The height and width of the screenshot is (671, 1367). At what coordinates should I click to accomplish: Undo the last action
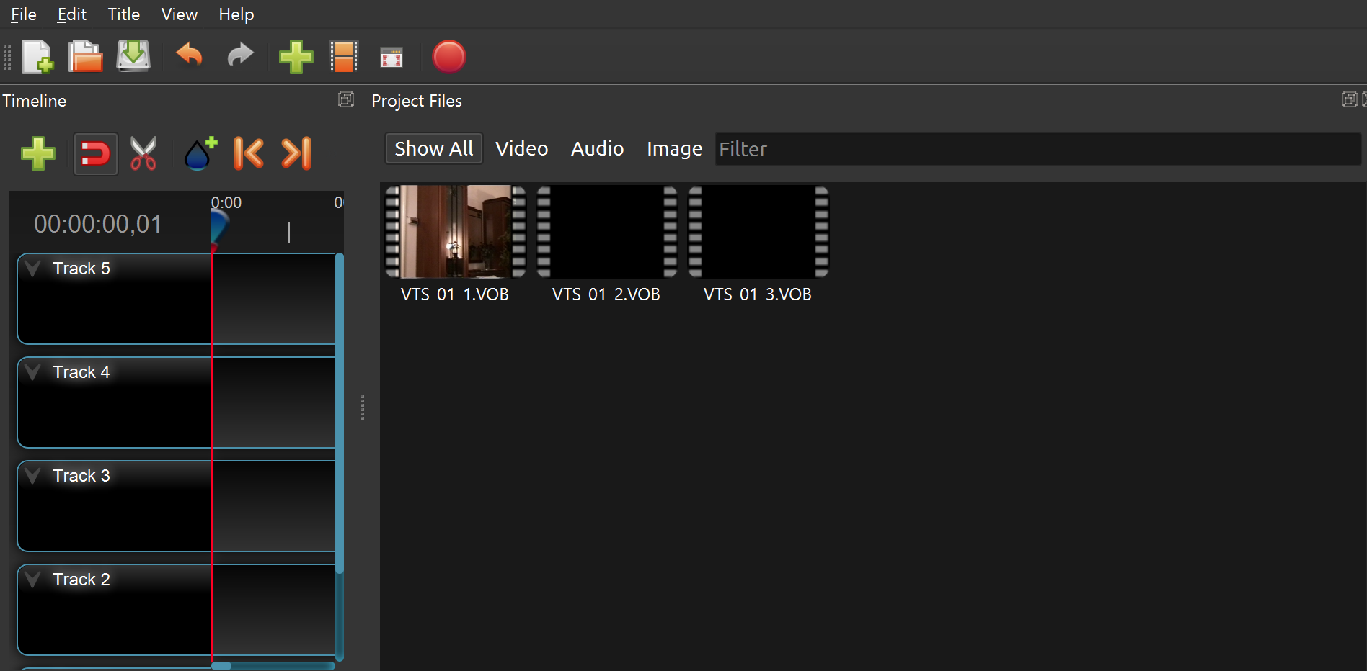[188, 56]
